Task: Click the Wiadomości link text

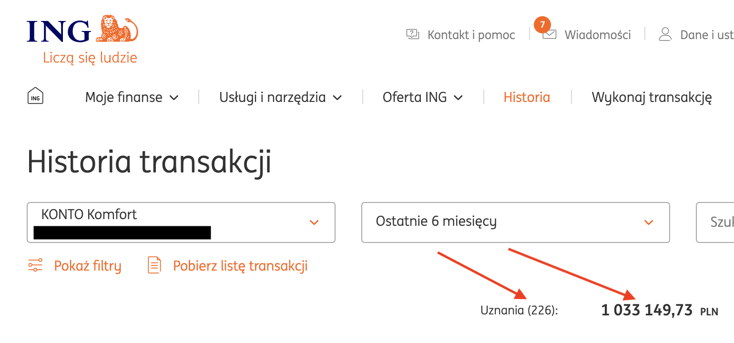Action: (598, 35)
